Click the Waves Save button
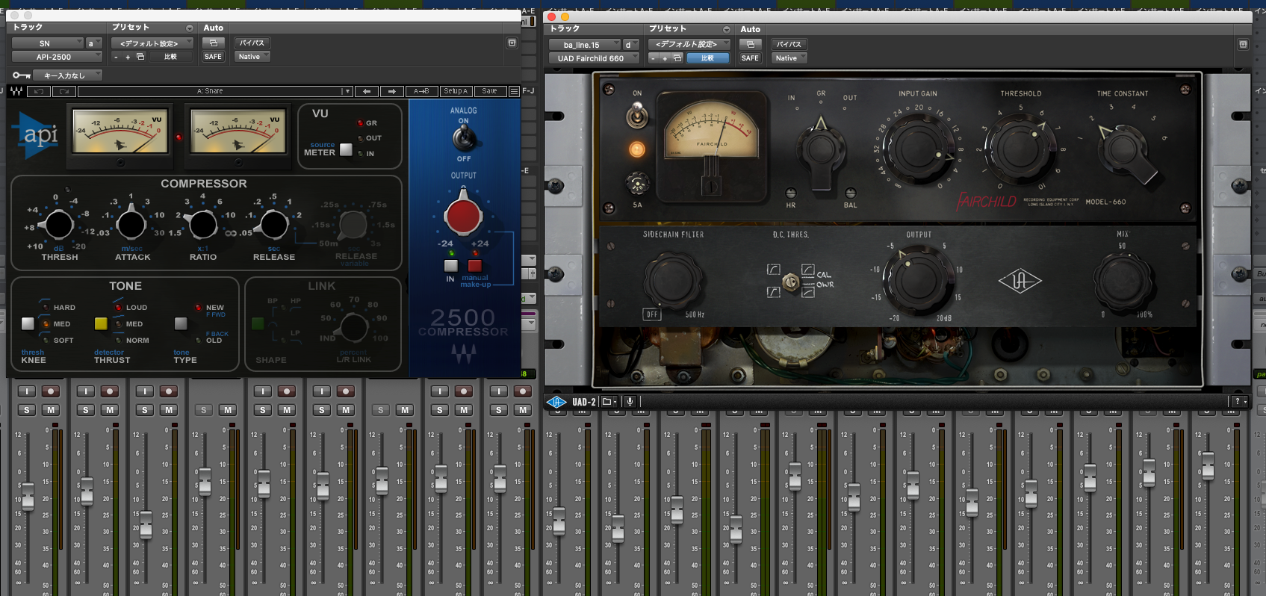This screenshot has height=596, width=1266. click(489, 91)
